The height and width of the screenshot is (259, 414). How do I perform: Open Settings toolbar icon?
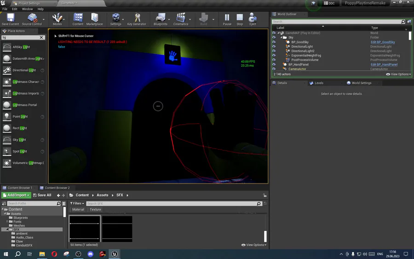pos(115,19)
